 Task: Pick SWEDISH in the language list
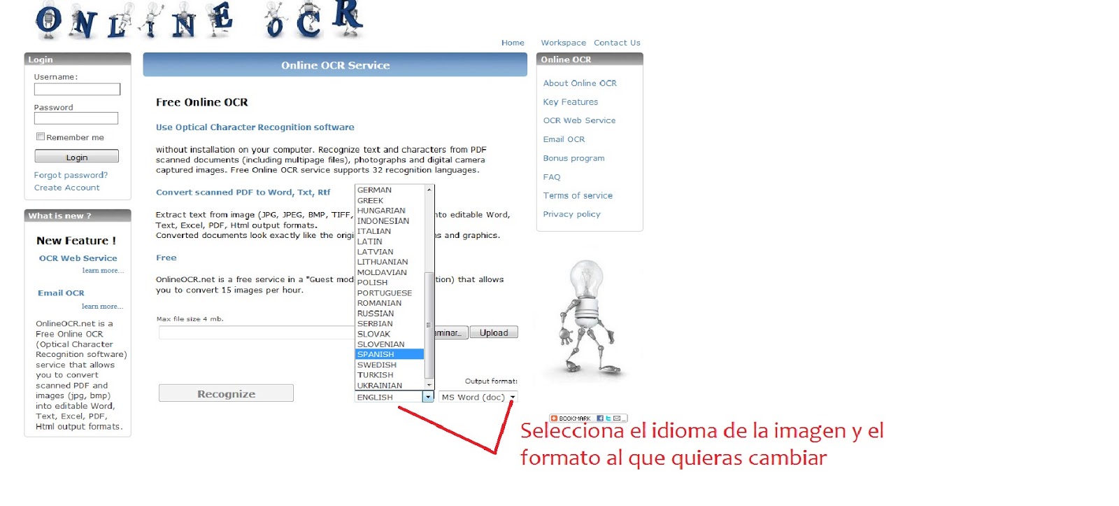pyautogui.click(x=390, y=365)
